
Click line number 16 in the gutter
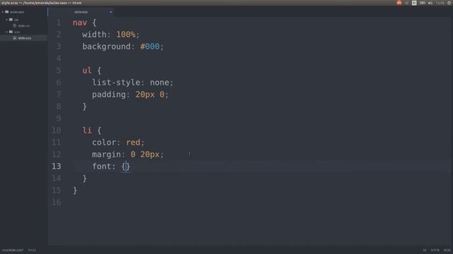[x=57, y=202]
